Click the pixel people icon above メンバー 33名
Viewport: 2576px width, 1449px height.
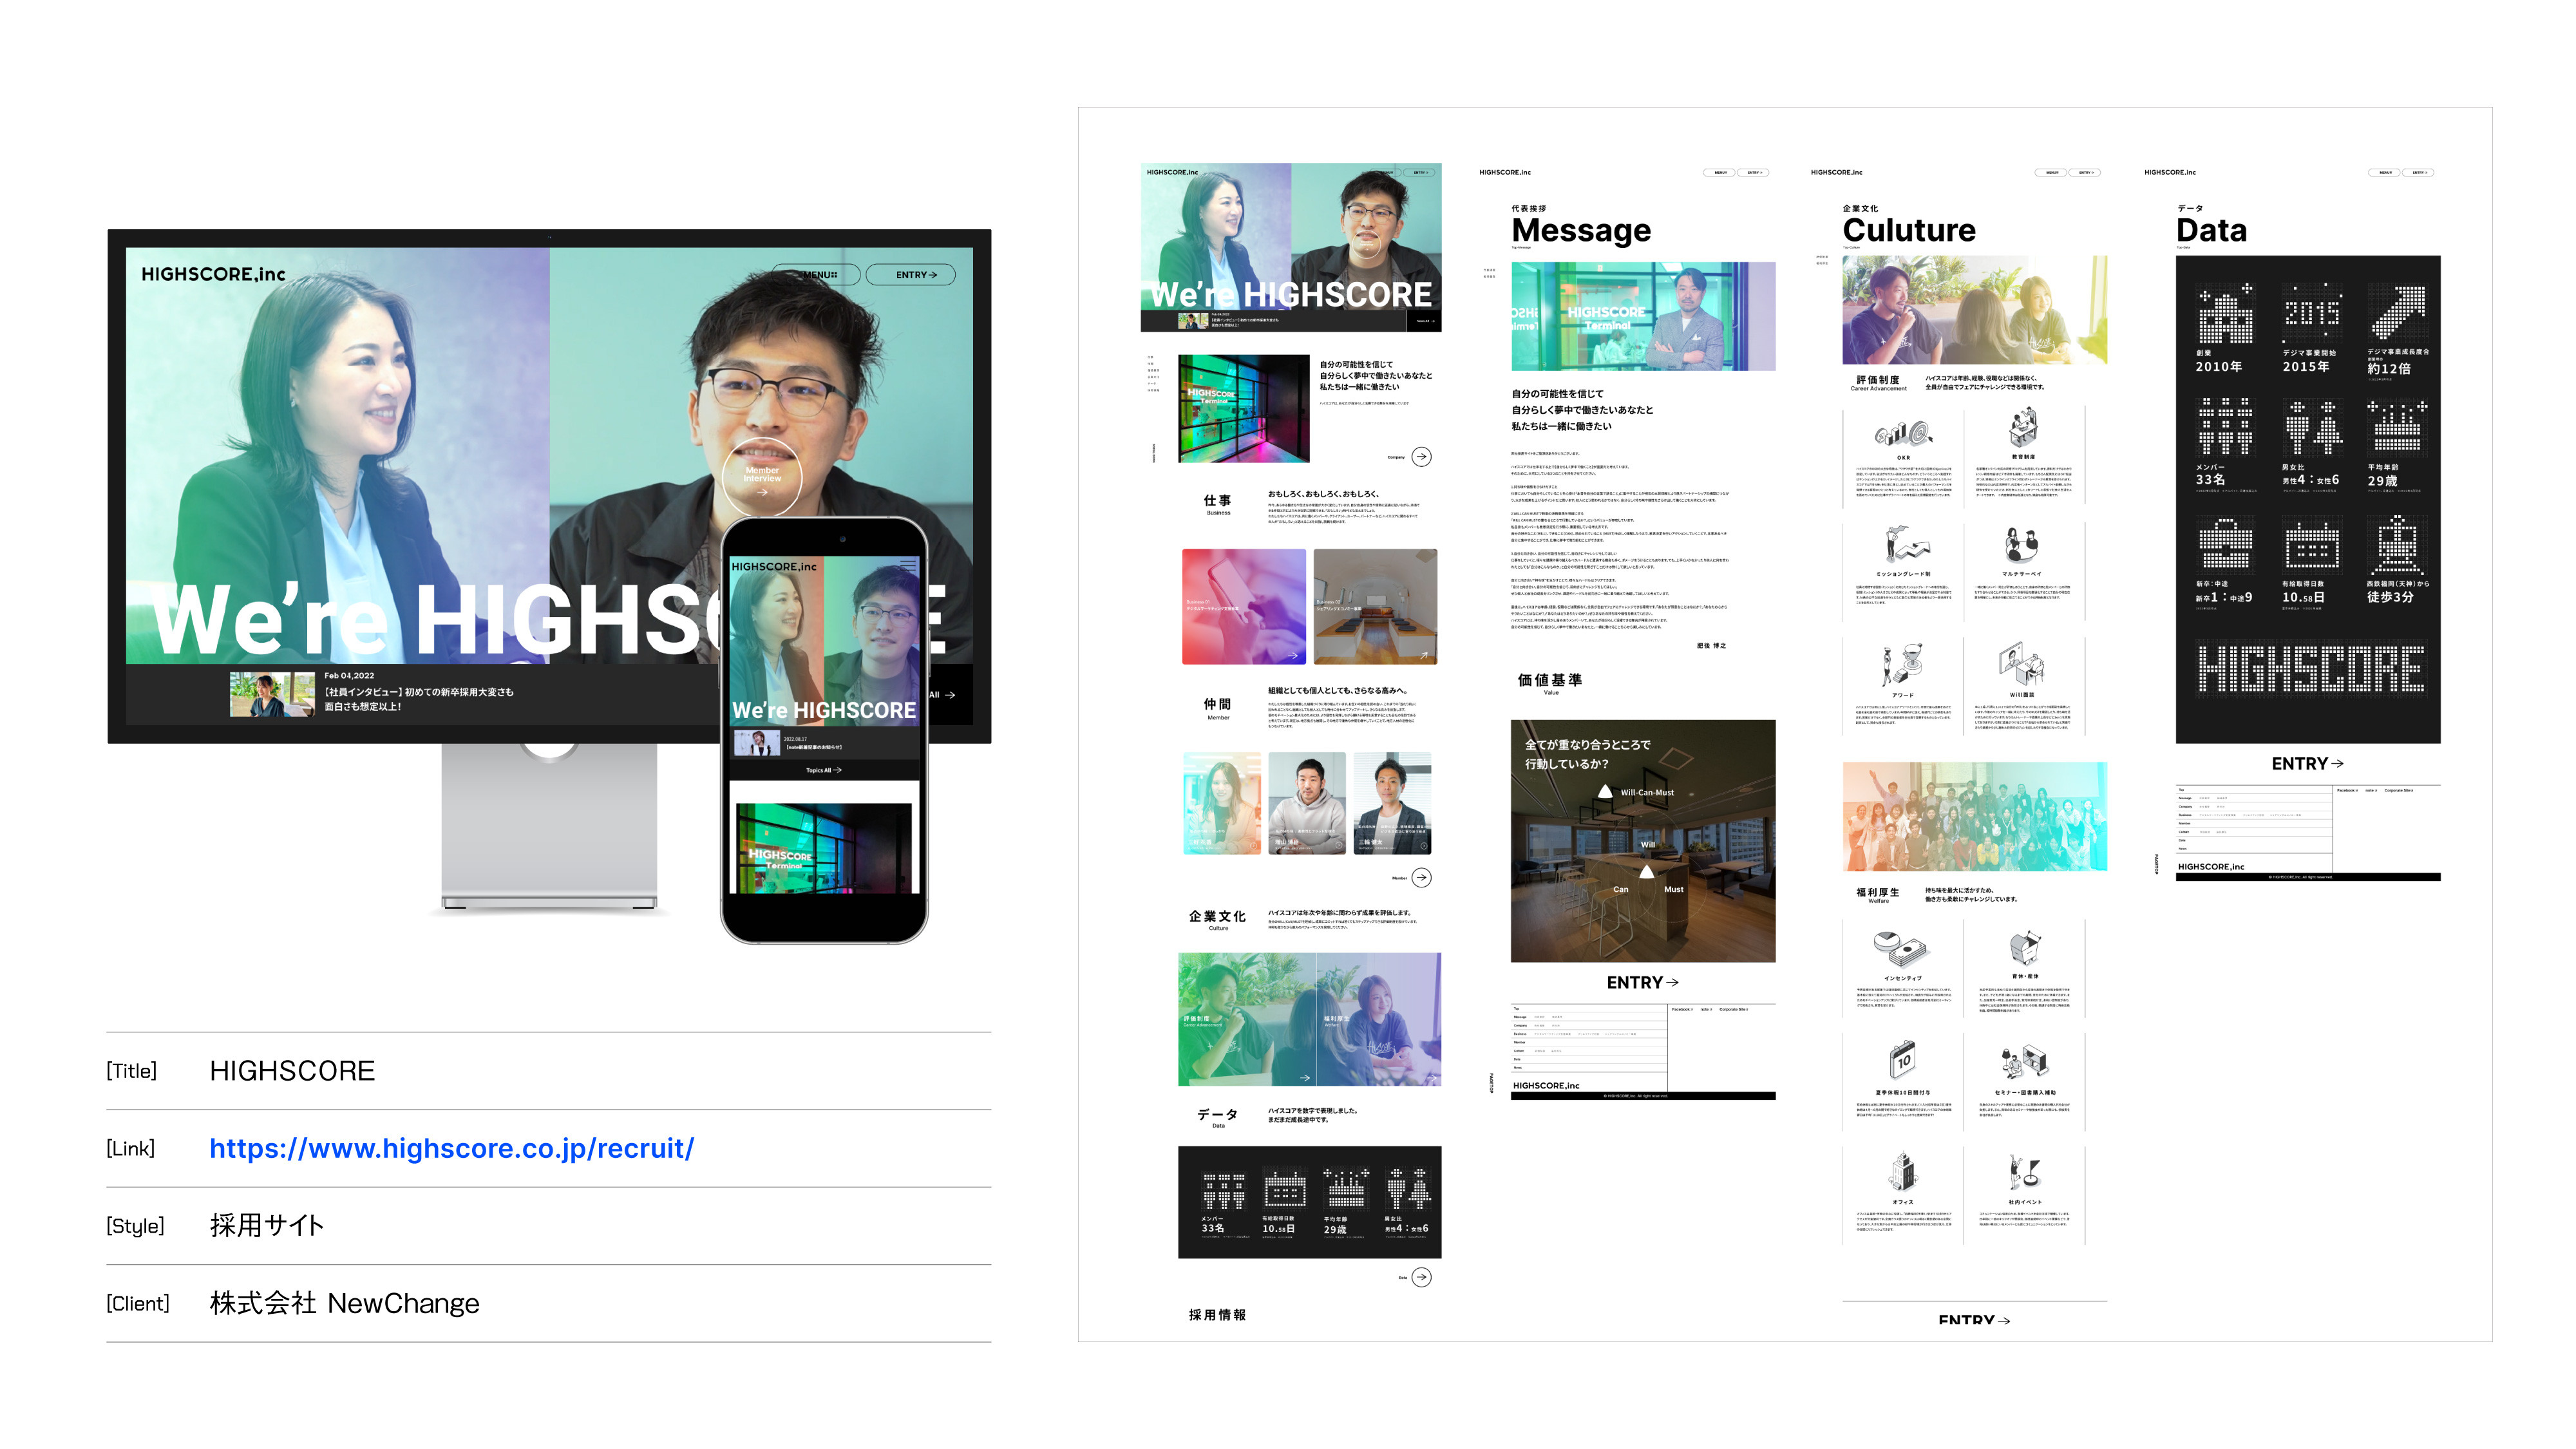point(2225,426)
